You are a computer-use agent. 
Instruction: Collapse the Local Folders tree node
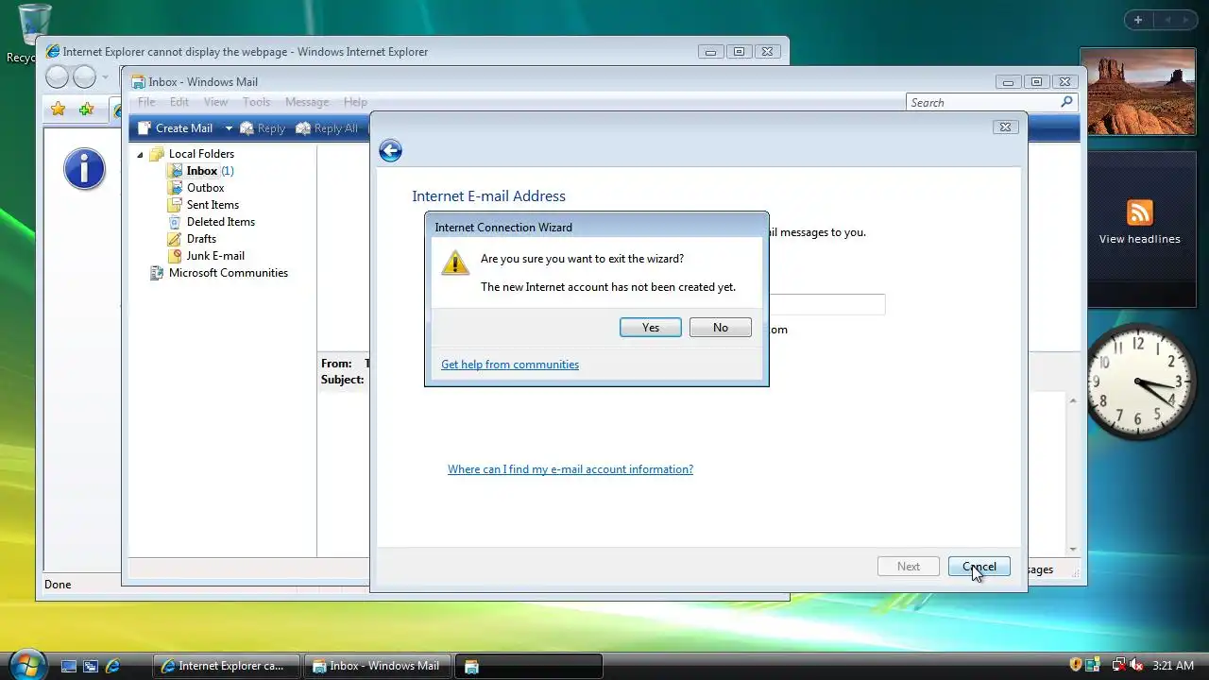coord(141,154)
